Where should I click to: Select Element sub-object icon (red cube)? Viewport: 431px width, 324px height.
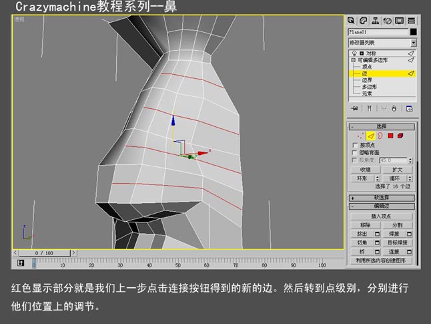coord(400,136)
